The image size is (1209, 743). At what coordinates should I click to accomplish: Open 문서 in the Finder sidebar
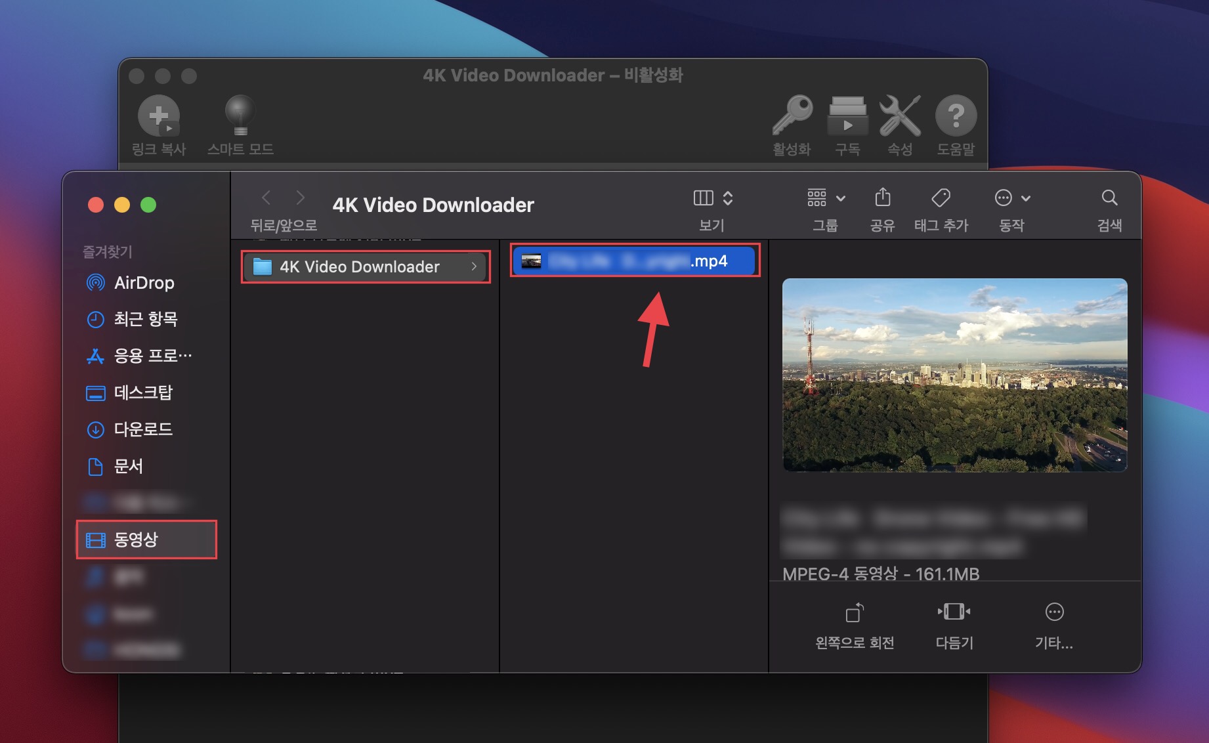(146, 467)
